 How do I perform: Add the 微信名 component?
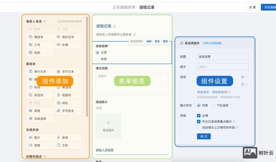click(40, 37)
